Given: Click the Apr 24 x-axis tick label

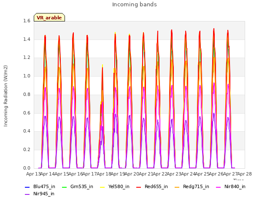Looking at the screenshot, I should [x=188, y=174].
